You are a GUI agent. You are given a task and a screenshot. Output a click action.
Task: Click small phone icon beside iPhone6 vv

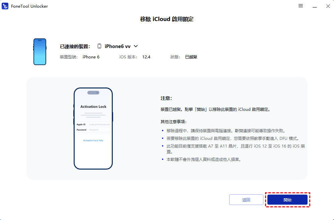pos(99,46)
